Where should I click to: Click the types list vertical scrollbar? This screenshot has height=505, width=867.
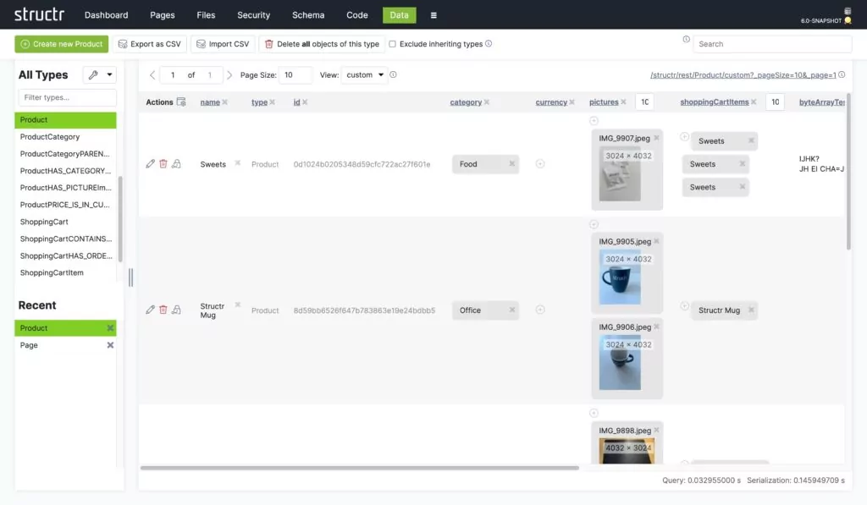[120, 219]
